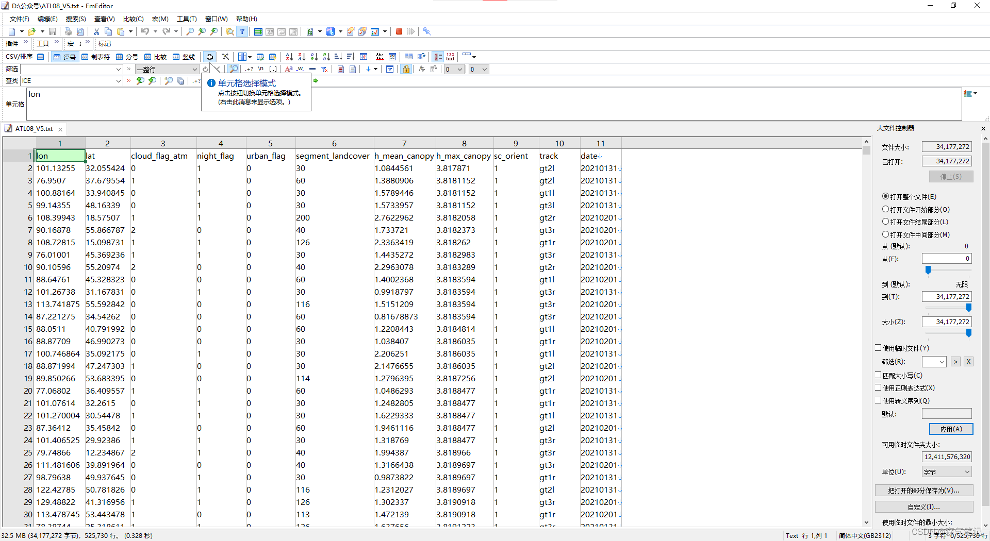990x541 pixels.
Task: Click the incremental search icon in filter bar
Action: coord(234,69)
